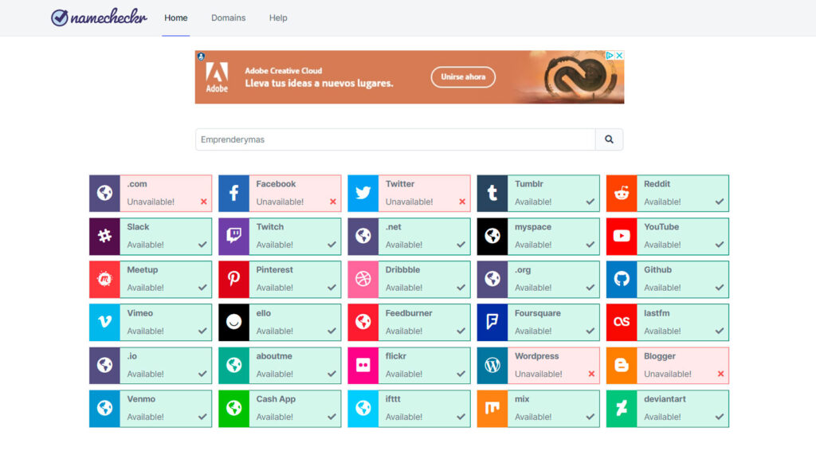Select the Vimeo logo icon
Viewport: 816px width, 459px height.
point(104,323)
